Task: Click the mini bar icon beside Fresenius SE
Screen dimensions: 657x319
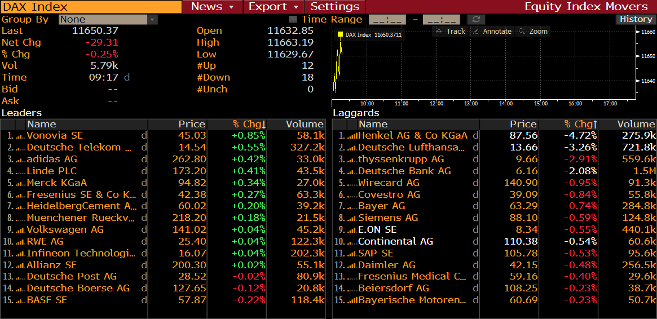Action: pyautogui.click(x=20, y=194)
